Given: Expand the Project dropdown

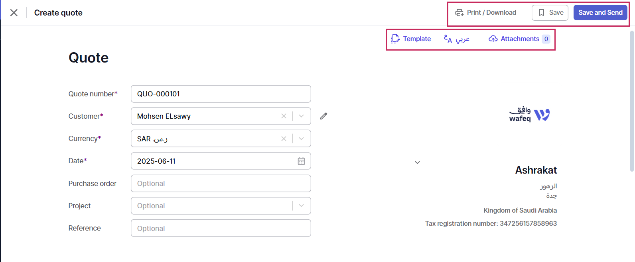Looking at the screenshot, I should coord(302,206).
